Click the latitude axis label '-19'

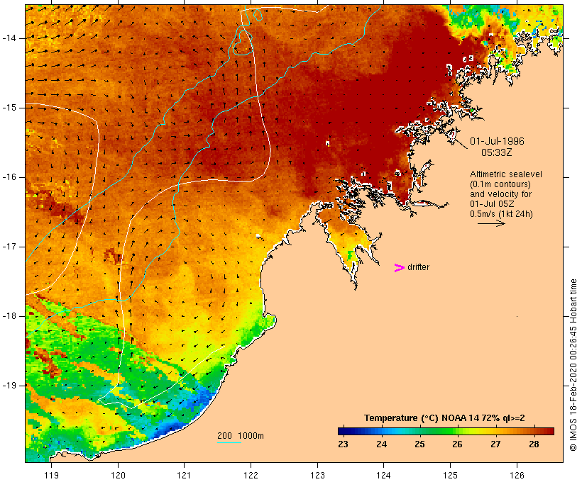pos(9,386)
